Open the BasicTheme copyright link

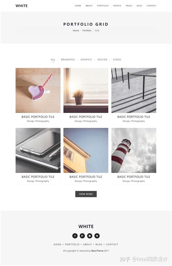[x=97, y=251]
